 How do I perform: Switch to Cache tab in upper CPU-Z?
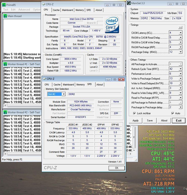pos(56,10)
